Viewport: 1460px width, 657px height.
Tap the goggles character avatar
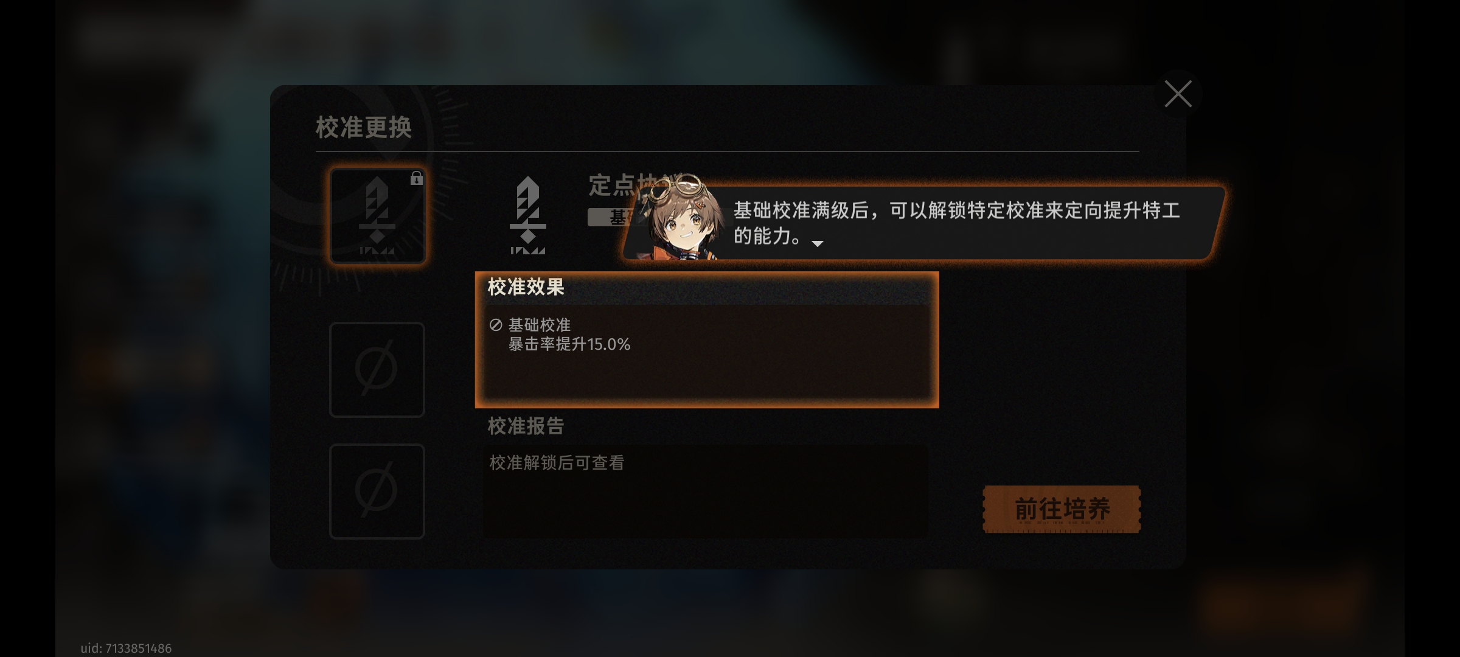(x=684, y=217)
